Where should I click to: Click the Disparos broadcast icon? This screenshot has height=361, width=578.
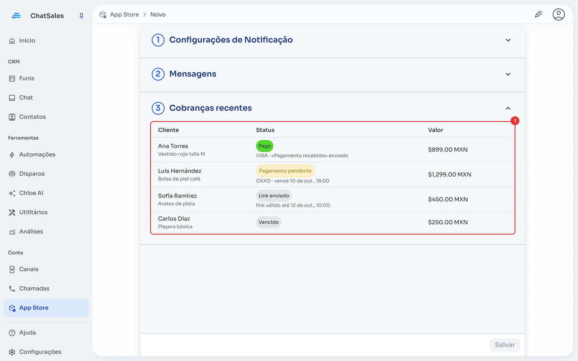point(12,174)
